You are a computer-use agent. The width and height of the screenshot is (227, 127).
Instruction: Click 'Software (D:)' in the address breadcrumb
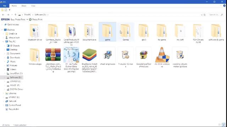coord(40,15)
